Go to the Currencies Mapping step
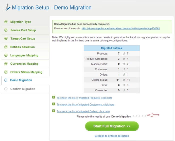Image resolution: width=175 pixels, height=141 pixels. (x=24, y=64)
